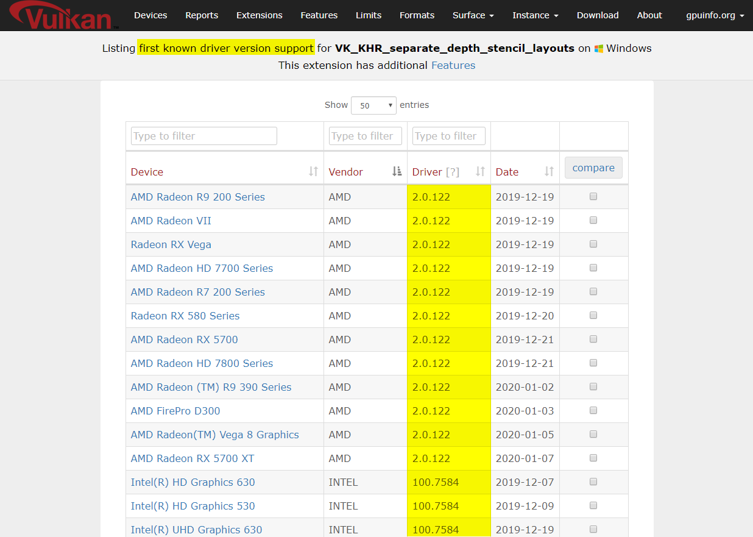The width and height of the screenshot is (753, 537).
Task: Tick compare checkbox for AMD Radeon RX 5700
Action: click(593, 339)
